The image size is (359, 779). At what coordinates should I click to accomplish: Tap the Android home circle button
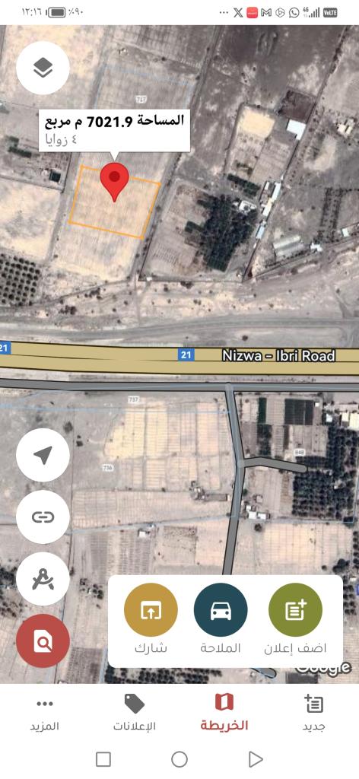pos(179,759)
